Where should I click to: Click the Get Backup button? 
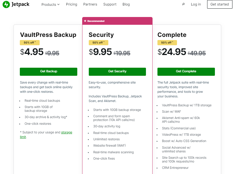coord(48,71)
